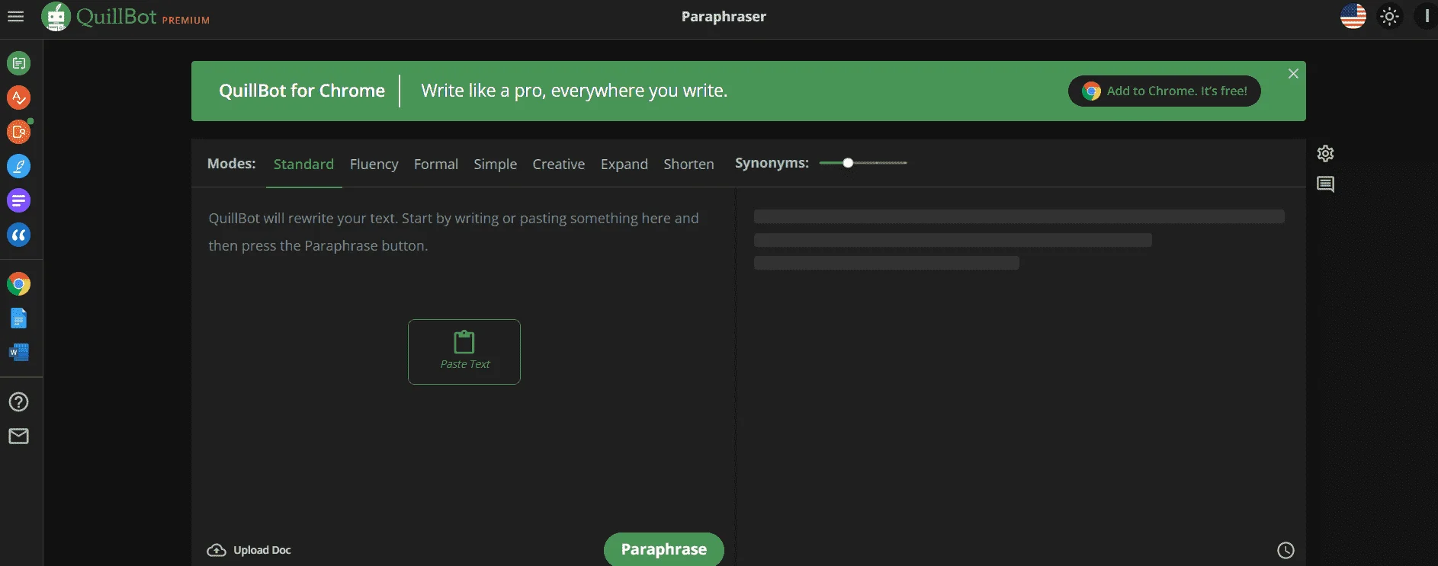Click the 'Write like a pro' banner text
Image resolution: width=1438 pixels, height=566 pixels.
point(574,91)
